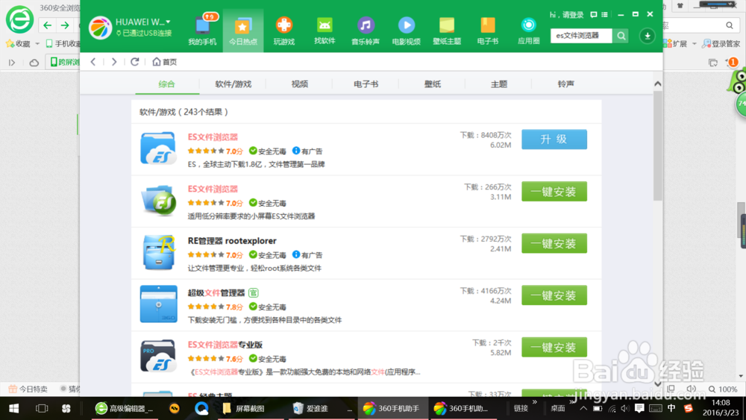The image size is (746, 420).
Task: Open 今日特卖 in browser status bar
Action: (28, 389)
